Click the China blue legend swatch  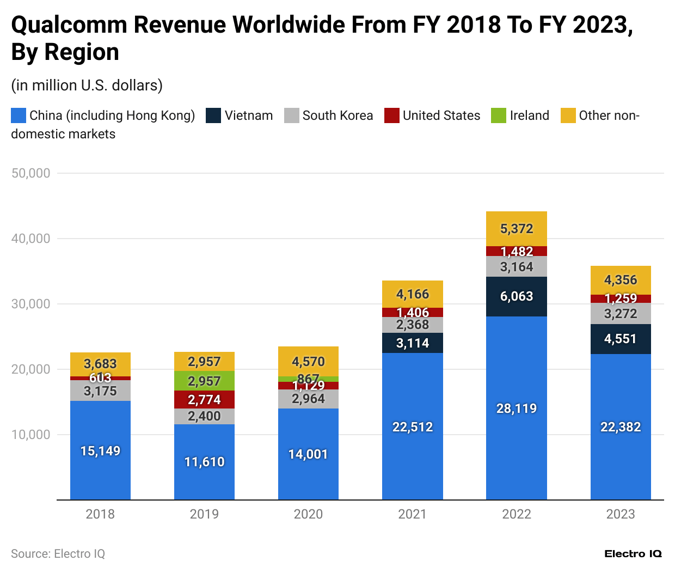[18, 115]
